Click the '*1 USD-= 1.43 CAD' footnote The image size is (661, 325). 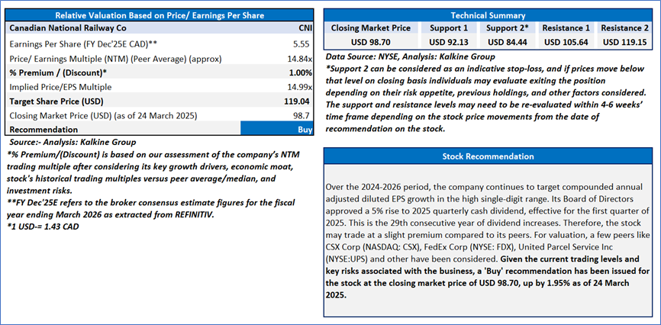click(42, 227)
